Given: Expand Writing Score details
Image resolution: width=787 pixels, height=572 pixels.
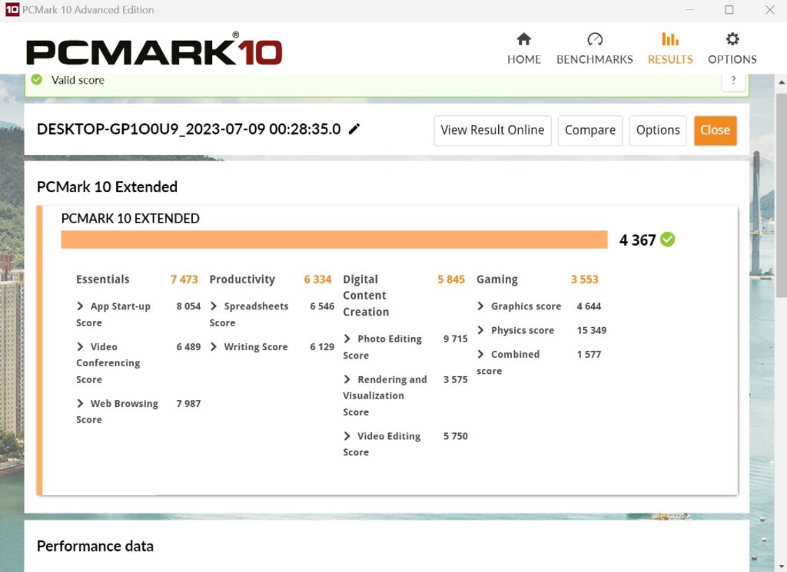Looking at the screenshot, I should coord(214,346).
